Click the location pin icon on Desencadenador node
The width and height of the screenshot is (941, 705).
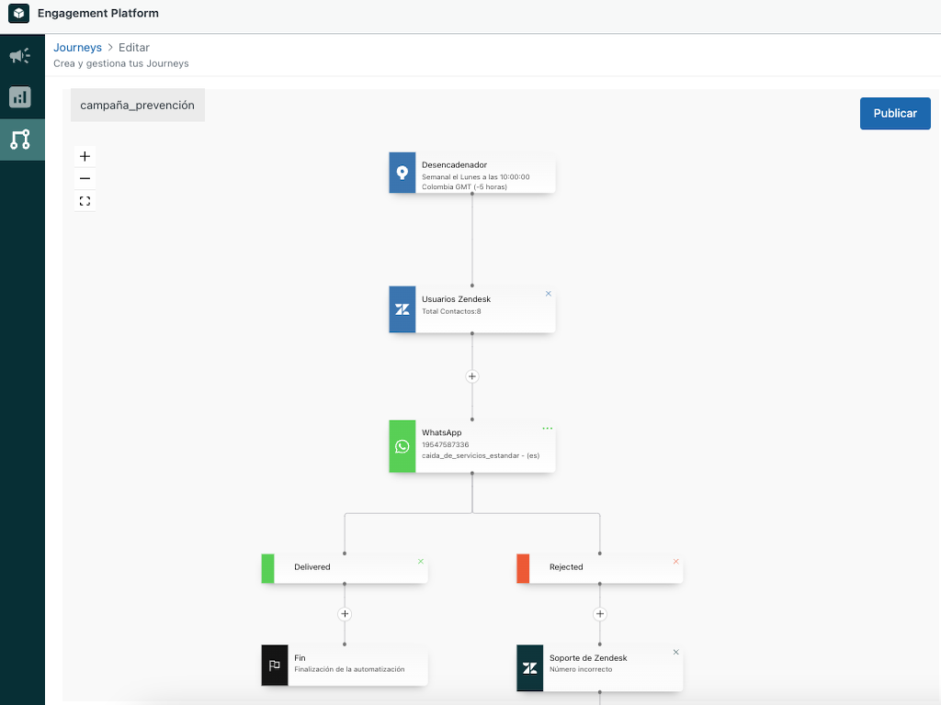(x=402, y=173)
